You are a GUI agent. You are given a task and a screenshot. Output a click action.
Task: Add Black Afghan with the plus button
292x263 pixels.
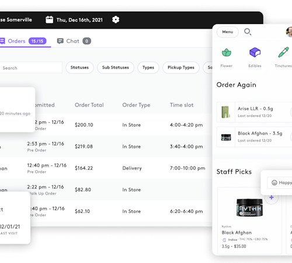272,198
